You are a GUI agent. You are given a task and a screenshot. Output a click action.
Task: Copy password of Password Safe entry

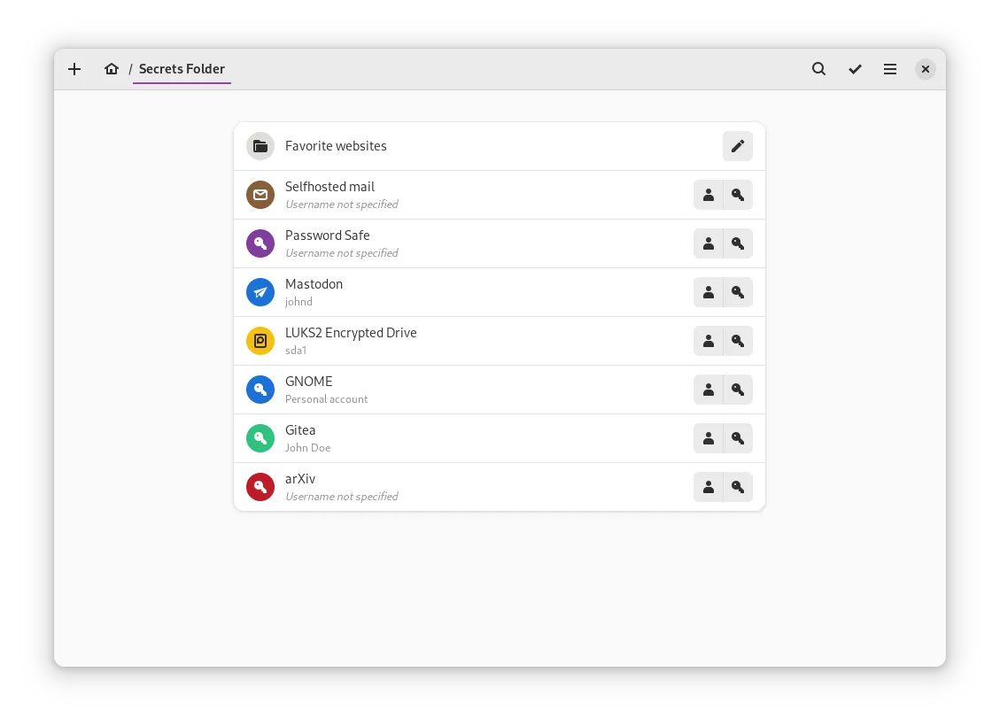(x=738, y=243)
